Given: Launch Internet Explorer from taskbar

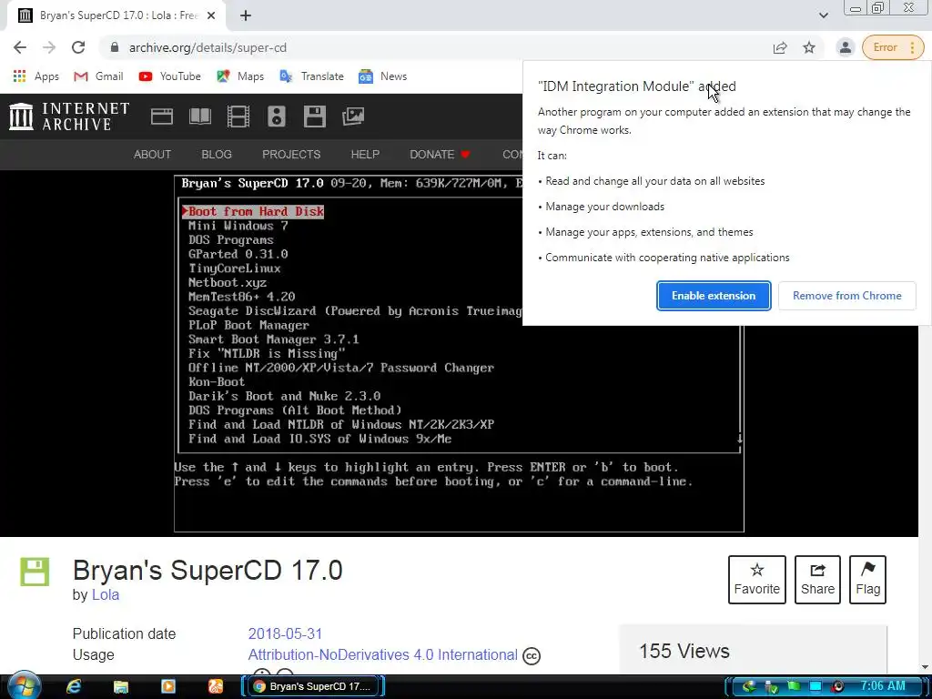Looking at the screenshot, I should coord(73,686).
